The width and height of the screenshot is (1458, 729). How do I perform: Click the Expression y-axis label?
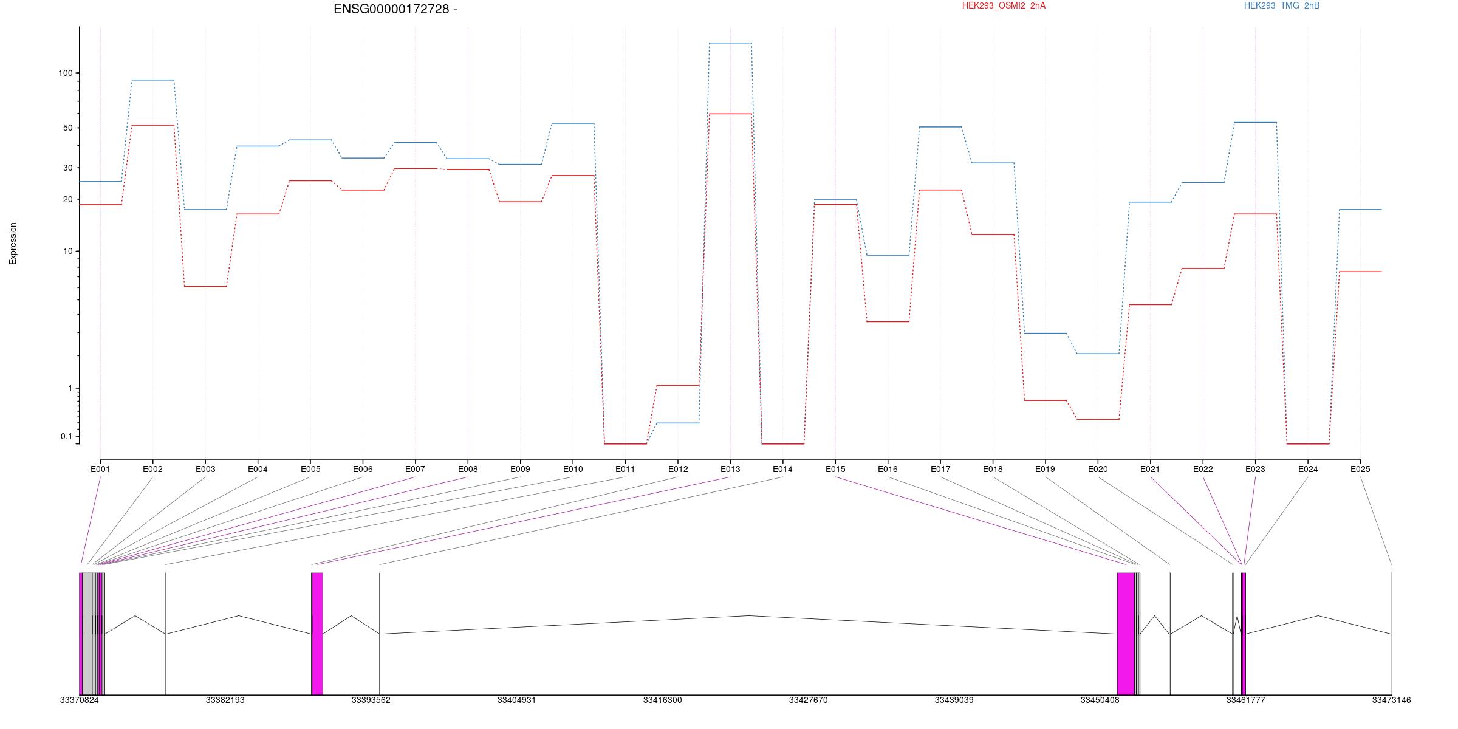(13, 244)
